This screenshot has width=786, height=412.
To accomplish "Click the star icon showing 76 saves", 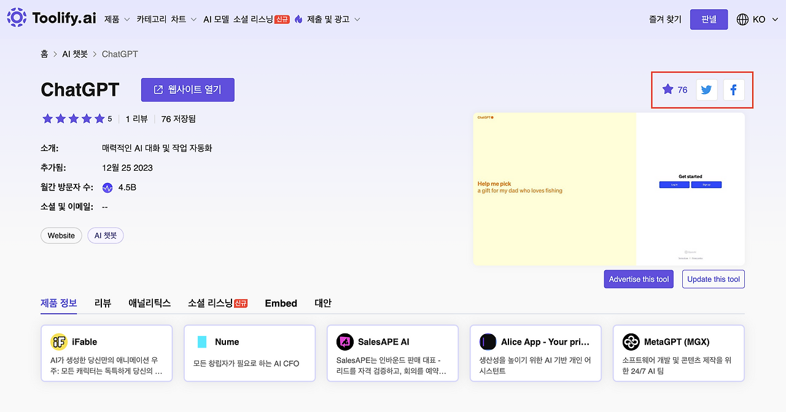I will coord(667,90).
